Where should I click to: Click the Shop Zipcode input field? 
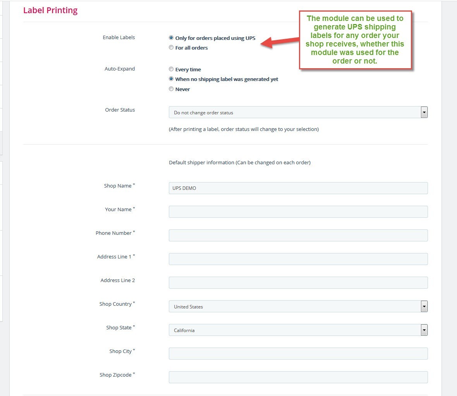(298, 377)
